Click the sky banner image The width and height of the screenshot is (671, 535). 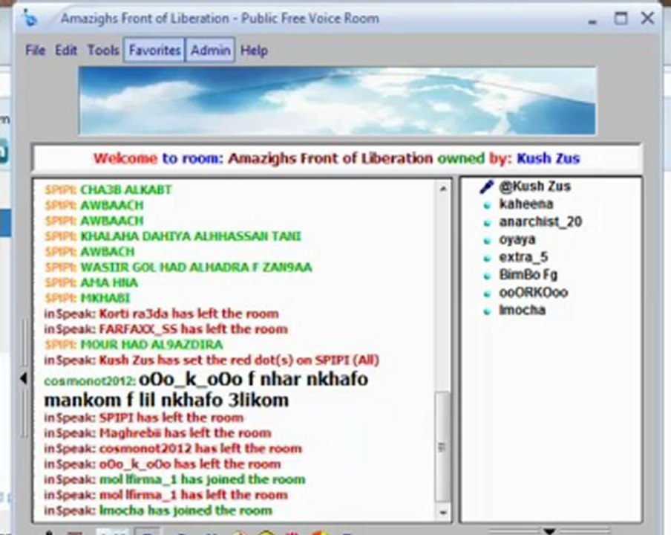click(x=337, y=101)
